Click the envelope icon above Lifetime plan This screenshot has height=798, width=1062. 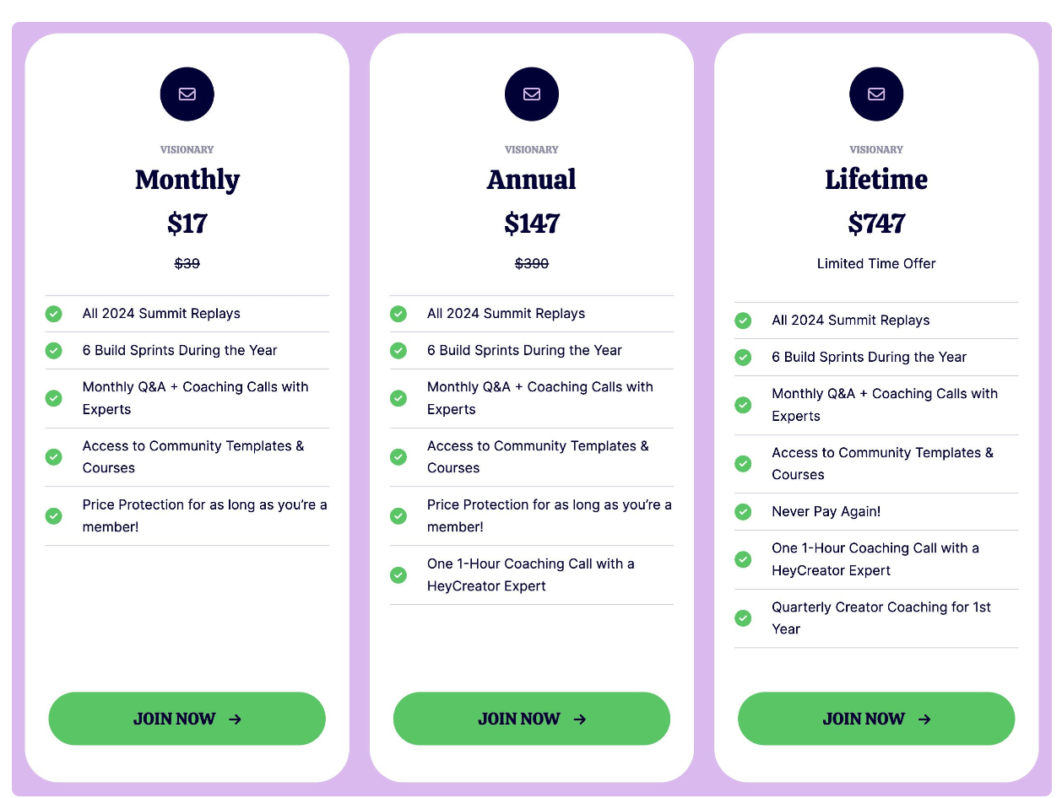876,94
